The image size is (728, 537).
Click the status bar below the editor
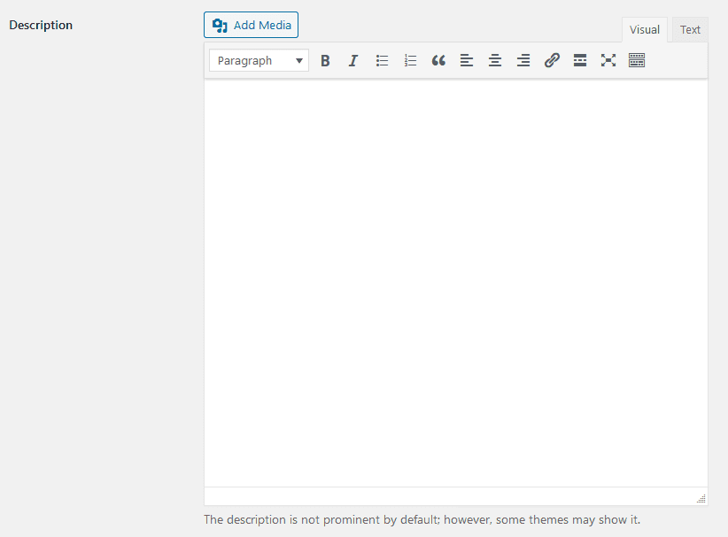click(x=443, y=496)
